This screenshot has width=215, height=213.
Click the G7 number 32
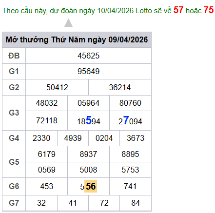click(41, 203)
